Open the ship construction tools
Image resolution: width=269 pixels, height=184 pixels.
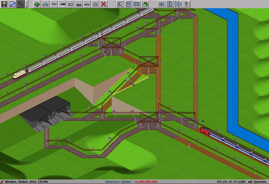pos(79,4)
